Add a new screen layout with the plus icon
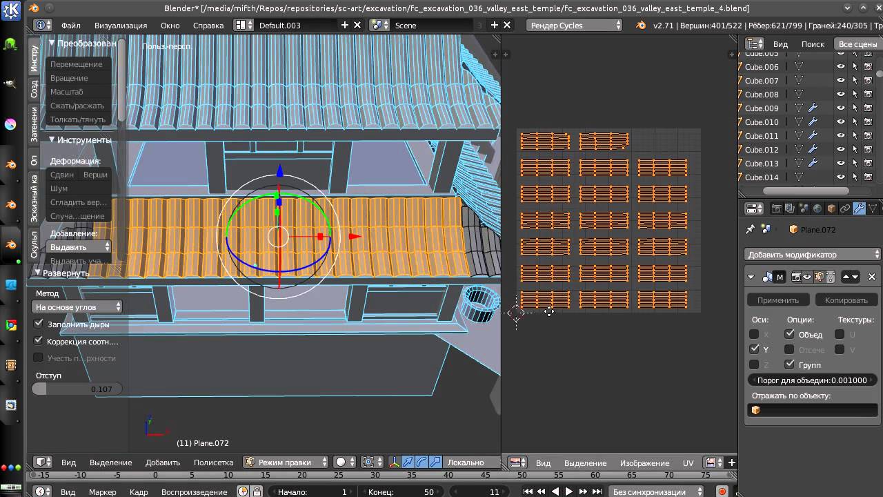The width and height of the screenshot is (883, 497). 345,25
